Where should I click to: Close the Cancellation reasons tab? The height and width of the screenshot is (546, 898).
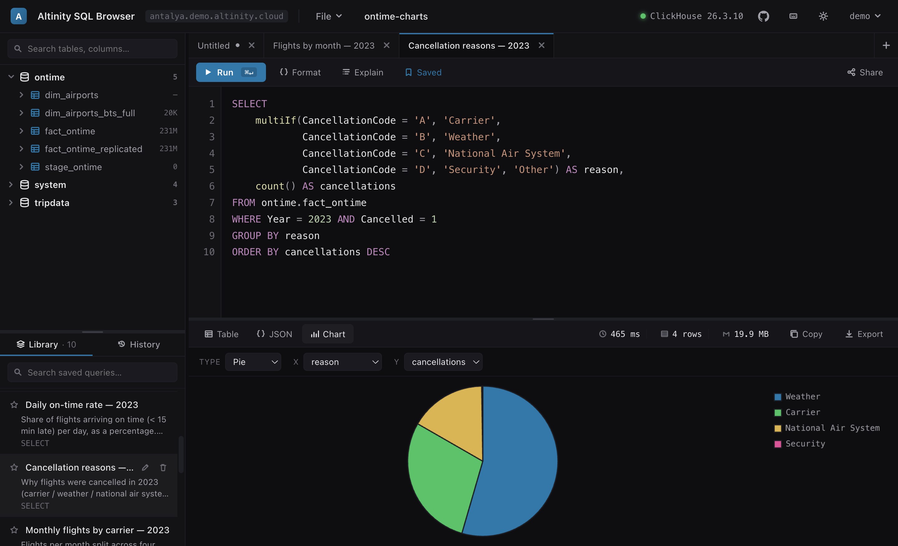(x=542, y=45)
